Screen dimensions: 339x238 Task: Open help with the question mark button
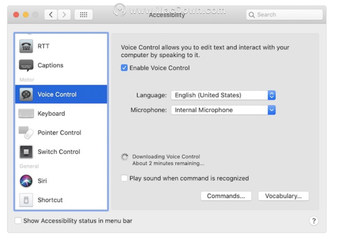click(x=314, y=221)
